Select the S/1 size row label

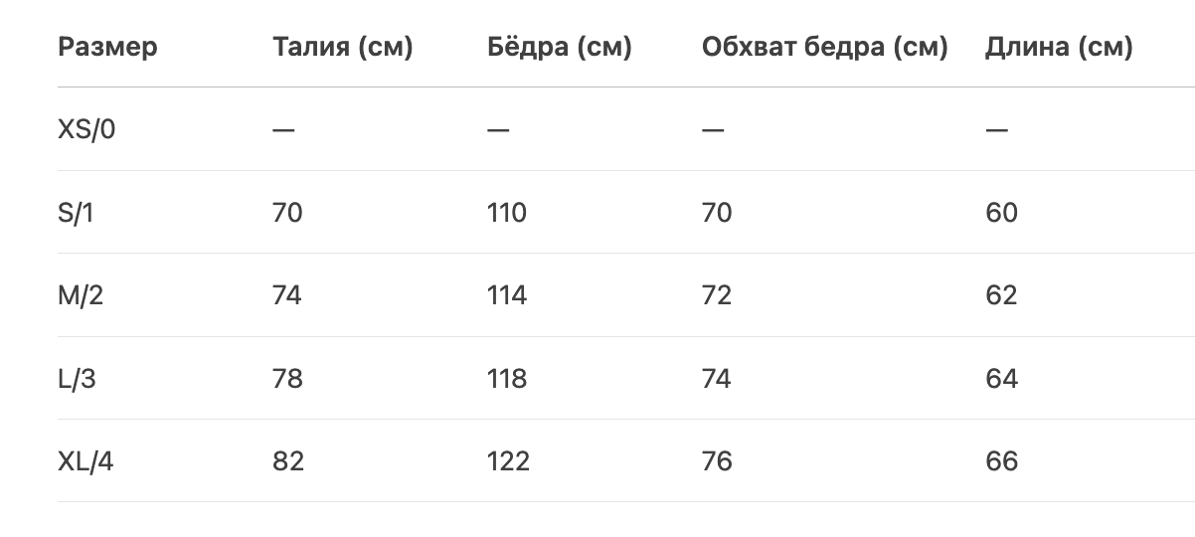point(76,213)
